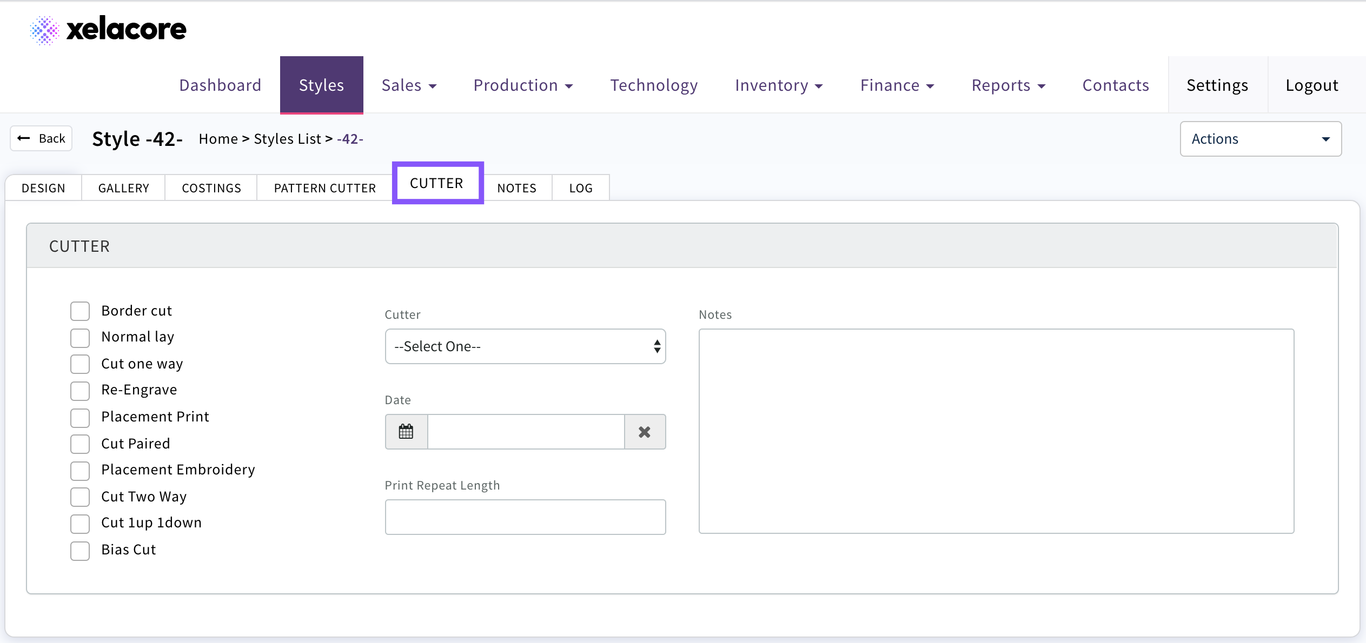Go to the Gallery tab
This screenshot has width=1366, height=643.
pos(123,188)
